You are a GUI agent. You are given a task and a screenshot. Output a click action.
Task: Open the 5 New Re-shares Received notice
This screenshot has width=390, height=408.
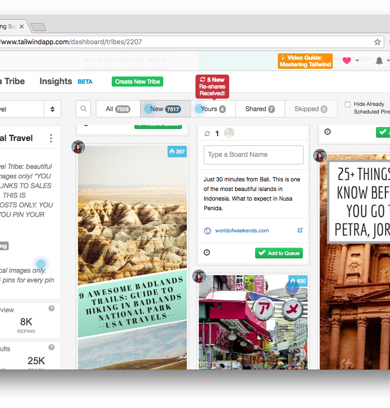click(x=212, y=87)
